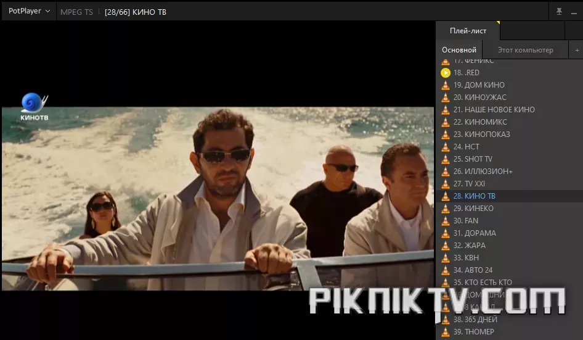Screen dimensions: 583x340
Task: Click the cone icon of КИНО ТВ row
Action: point(446,196)
